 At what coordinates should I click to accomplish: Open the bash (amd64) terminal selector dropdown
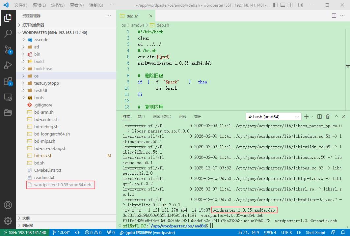point(273,117)
